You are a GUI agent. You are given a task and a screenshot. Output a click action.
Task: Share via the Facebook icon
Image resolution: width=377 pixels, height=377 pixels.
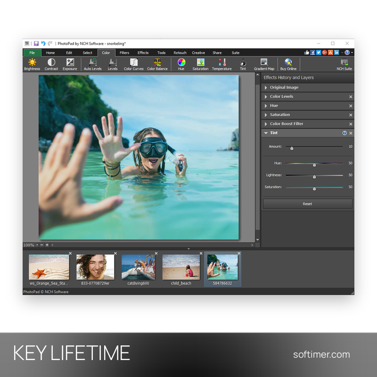click(312, 52)
